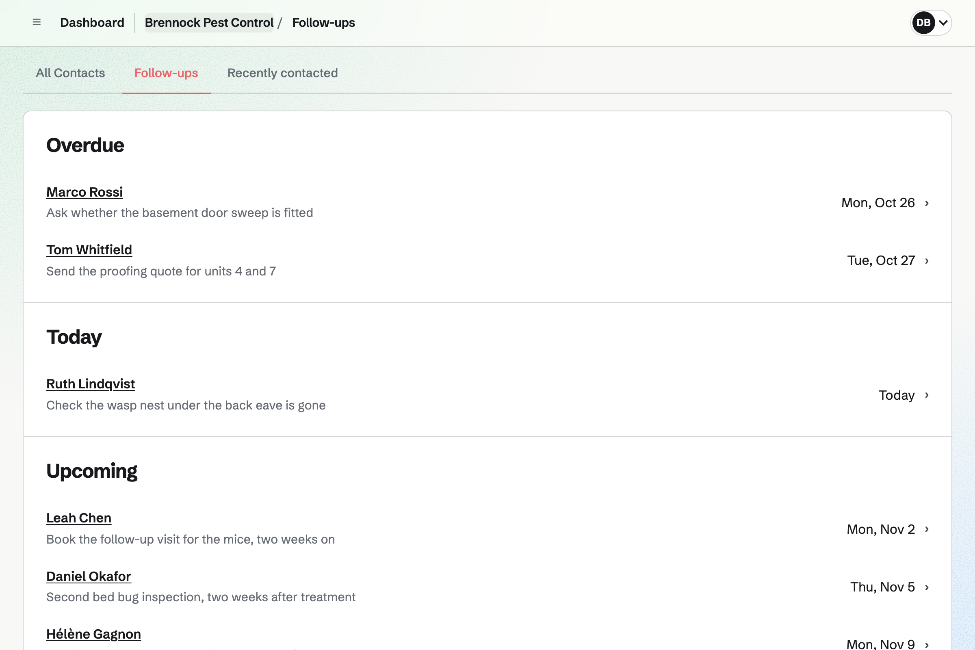This screenshot has height=650, width=975.
Task: Click 'Book the follow-up visit for the mice' note
Action: point(190,539)
